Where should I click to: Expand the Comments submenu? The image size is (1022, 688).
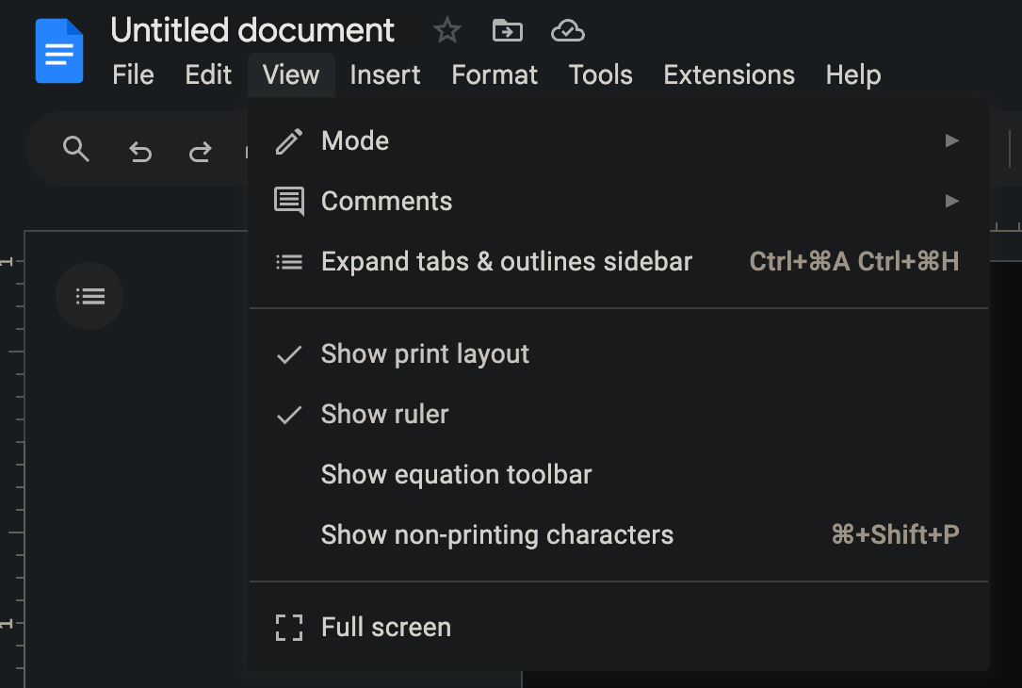tap(386, 201)
